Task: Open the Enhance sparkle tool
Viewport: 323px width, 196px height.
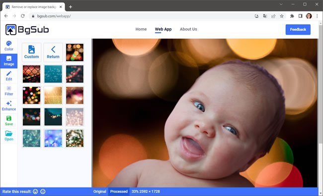Action: pyautogui.click(x=9, y=106)
